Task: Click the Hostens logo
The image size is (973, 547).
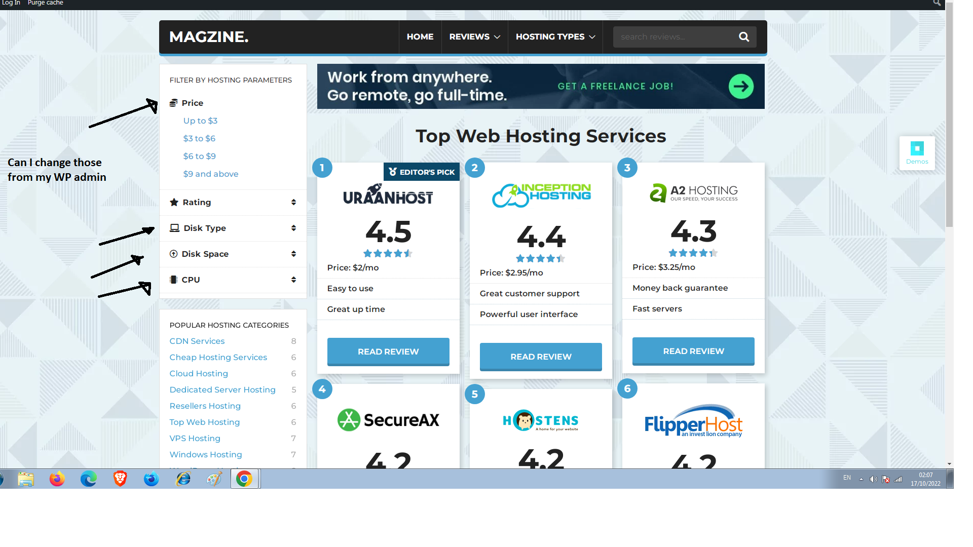Action: tap(541, 420)
